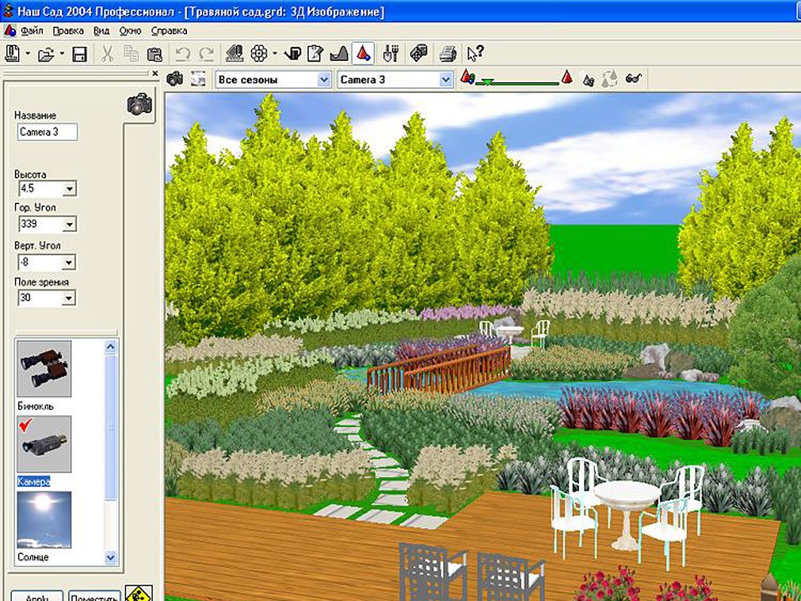Expand the Camera 3 view dropdown

(x=395, y=80)
